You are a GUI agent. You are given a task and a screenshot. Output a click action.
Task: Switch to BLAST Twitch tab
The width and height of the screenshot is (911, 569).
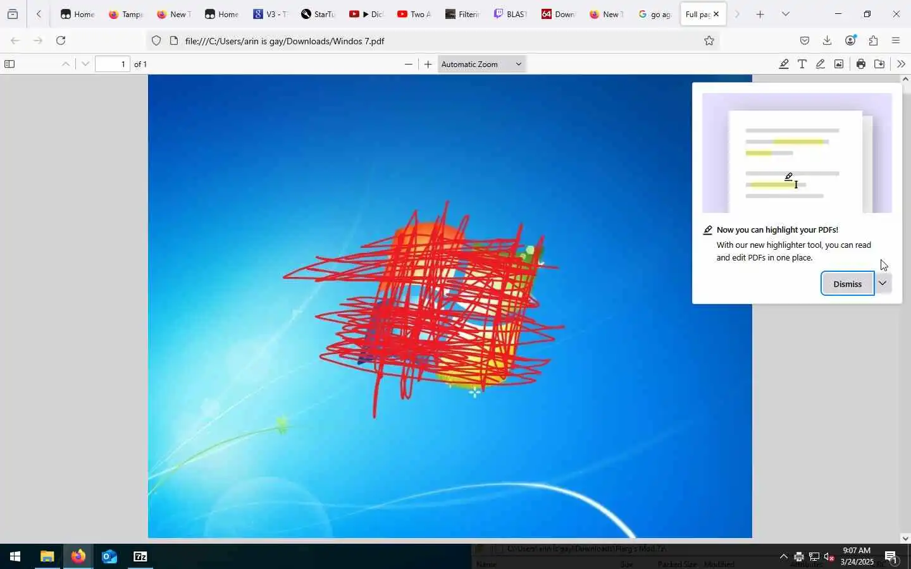coord(511,14)
